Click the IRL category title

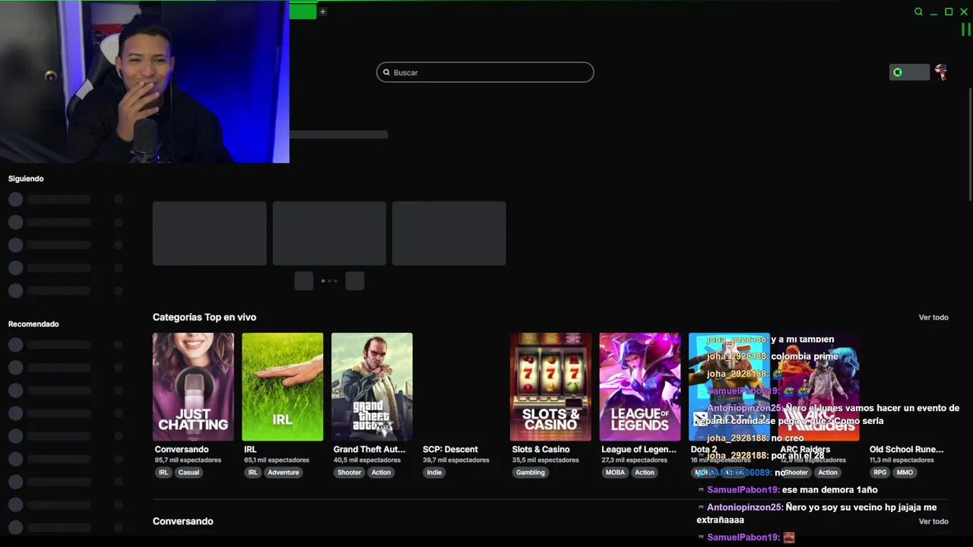pos(250,449)
